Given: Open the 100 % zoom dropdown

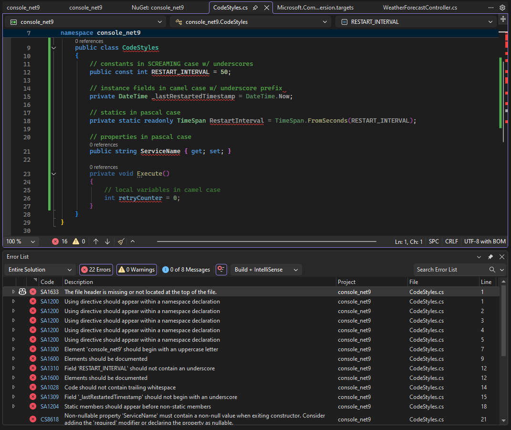Looking at the screenshot, I should [x=21, y=241].
